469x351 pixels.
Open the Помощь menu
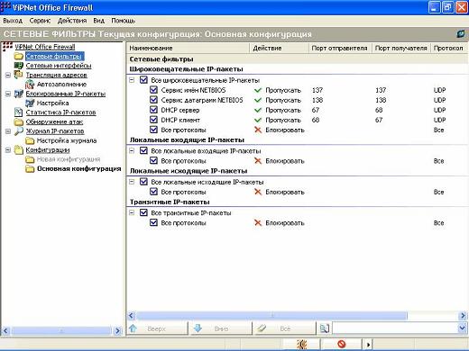tap(123, 21)
